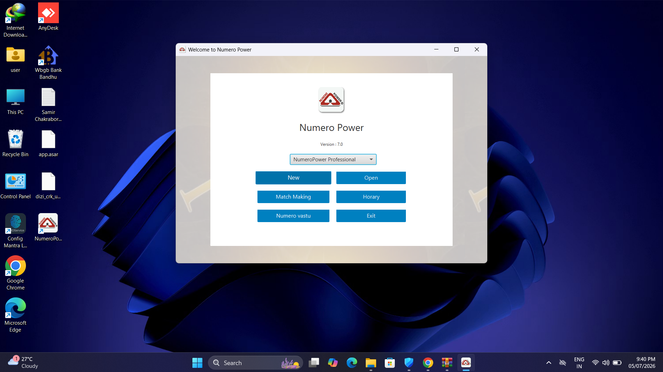Open Task View from taskbar
Image resolution: width=663 pixels, height=372 pixels.
314,363
